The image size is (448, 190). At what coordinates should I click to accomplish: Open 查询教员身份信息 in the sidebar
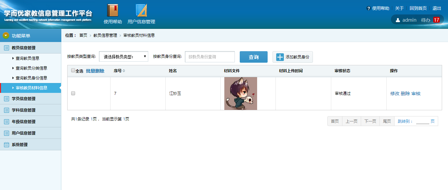point(31,78)
